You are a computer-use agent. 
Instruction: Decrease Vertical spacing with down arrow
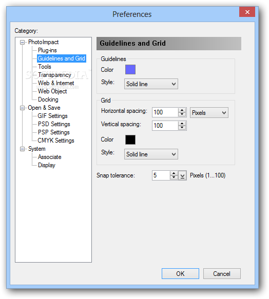[x=182, y=128]
